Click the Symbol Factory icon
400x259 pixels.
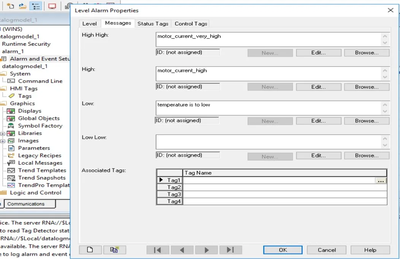tap(11, 126)
